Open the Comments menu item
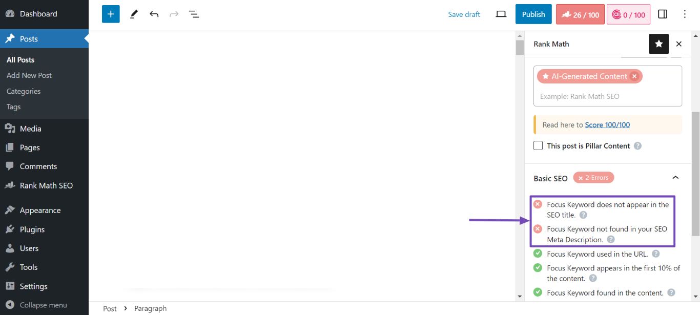The width and height of the screenshot is (700, 315). (x=44, y=166)
